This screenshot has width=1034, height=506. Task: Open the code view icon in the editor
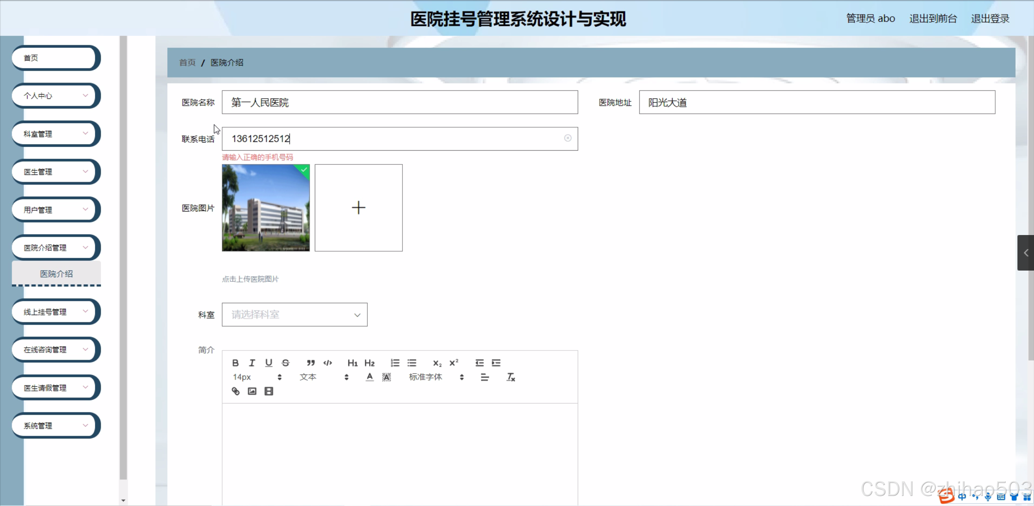[x=328, y=362]
